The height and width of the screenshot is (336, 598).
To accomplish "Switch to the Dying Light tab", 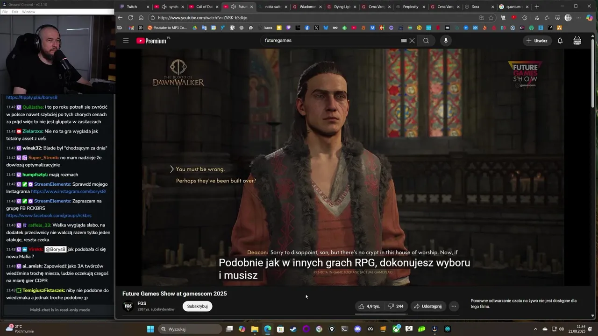I will [x=342, y=7].
